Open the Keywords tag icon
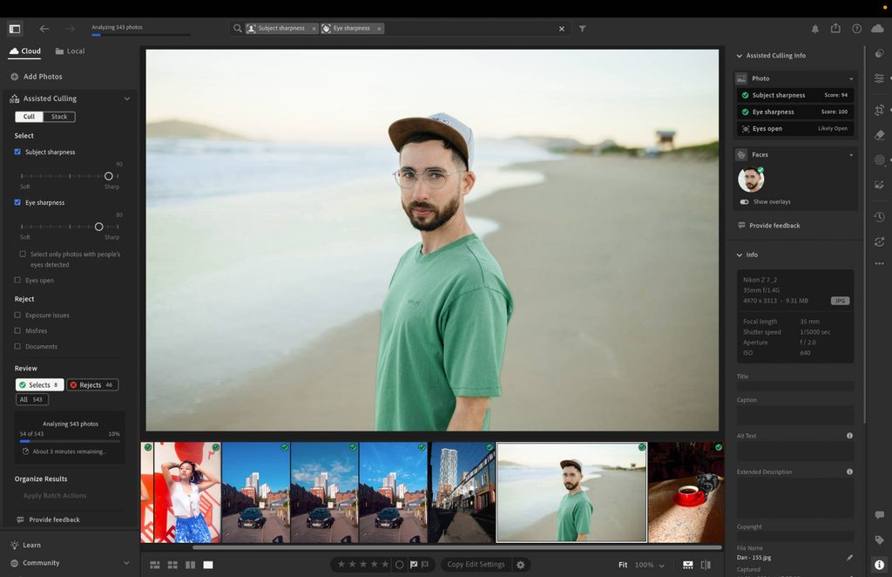The width and height of the screenshot is (892, 577). (880, 540)
